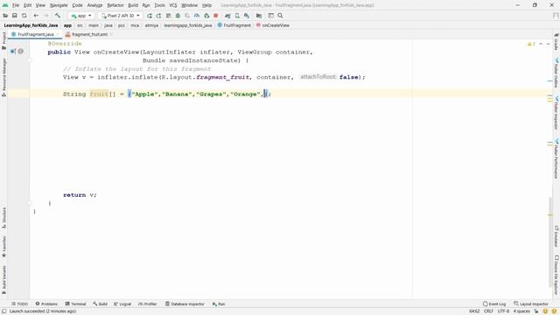Viewport: 560px width, 315px height.
Task: Click the FruitFragment breadcrumb
Action: (x=234, y=25)
